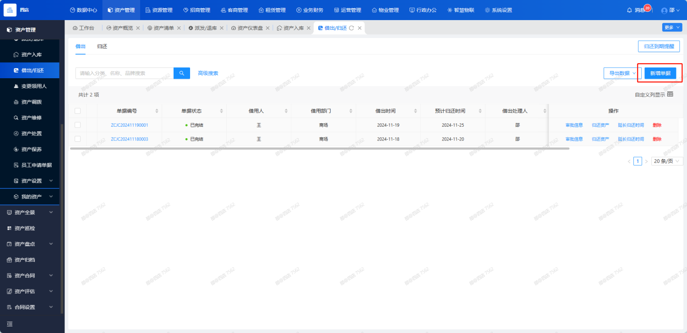Screen dimensions: 687x333
Task: Open document ZCJC202411190001 link
Action: coord(129,125)
